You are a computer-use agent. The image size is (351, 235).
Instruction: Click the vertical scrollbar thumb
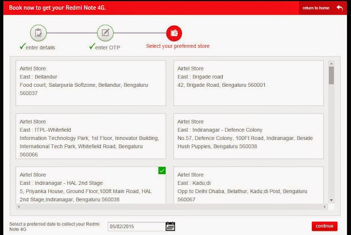click(331, 76)
